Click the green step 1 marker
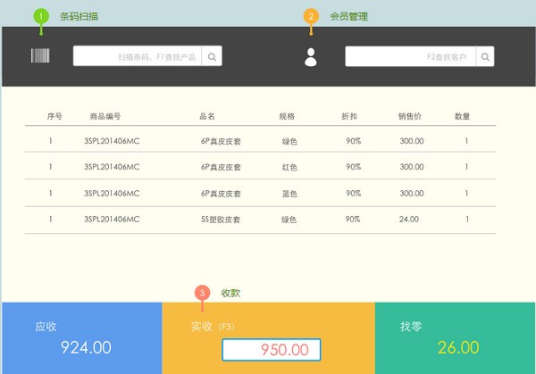The image size is (536, 374). click(40, 16)
